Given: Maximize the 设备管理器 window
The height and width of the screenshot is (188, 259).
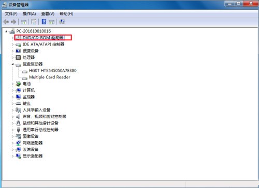Looking at the screenshot, I should 239,4.
